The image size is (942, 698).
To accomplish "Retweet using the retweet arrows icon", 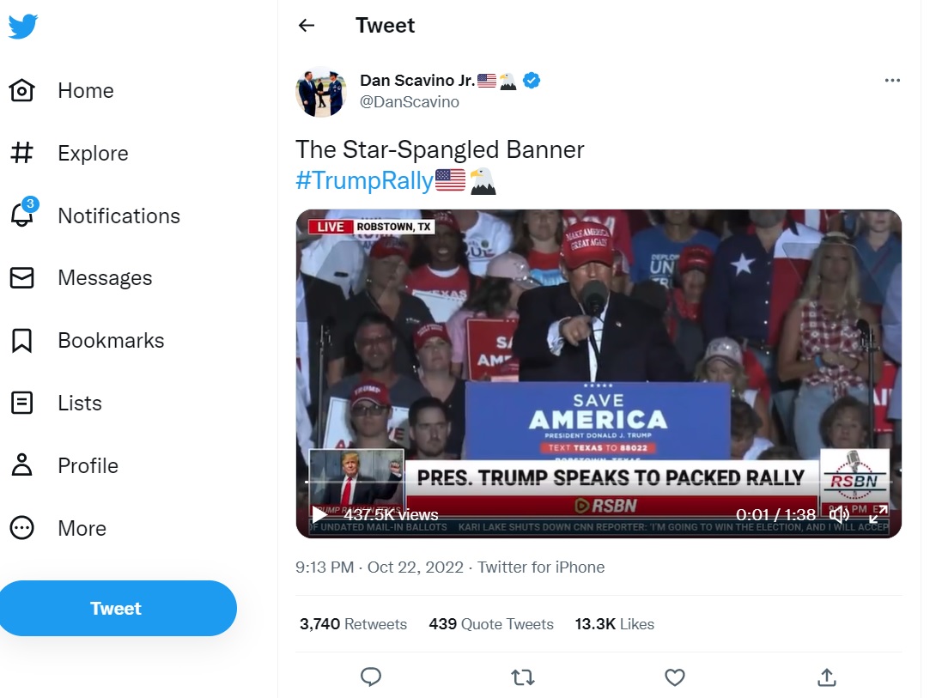I will tap(522, 677).
